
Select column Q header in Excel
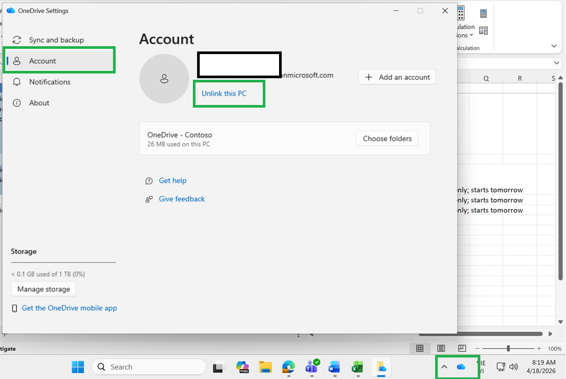(486, 79)
